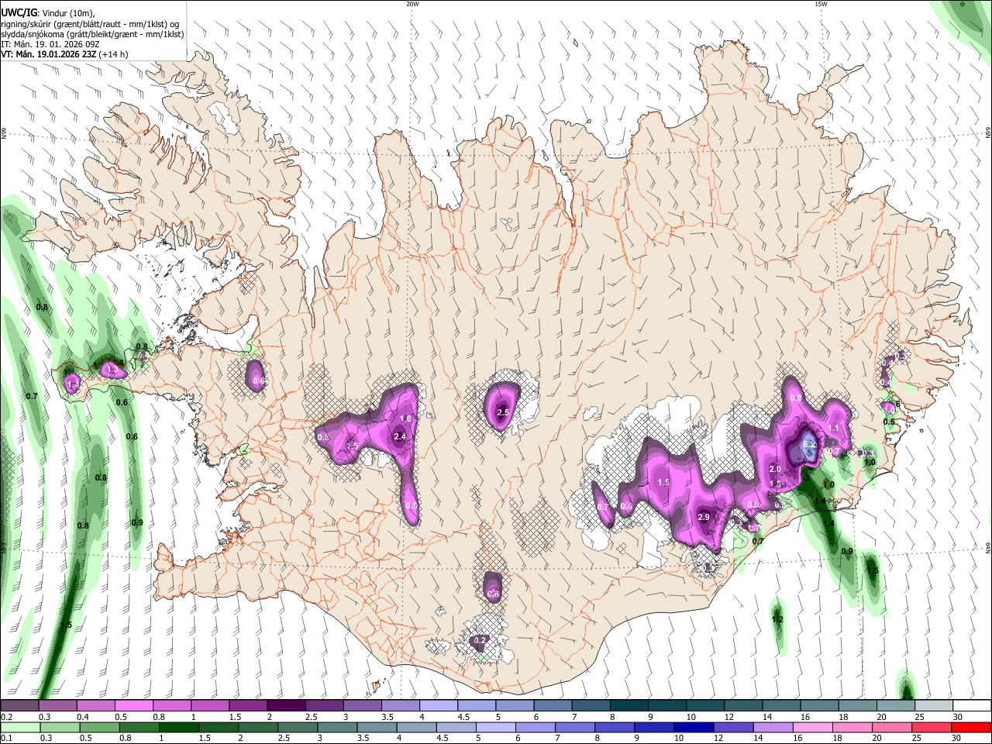Screen dimensions: 992x744
Task: Pick the grey-green rain swatch starting at 3
Action: [337, 727]
